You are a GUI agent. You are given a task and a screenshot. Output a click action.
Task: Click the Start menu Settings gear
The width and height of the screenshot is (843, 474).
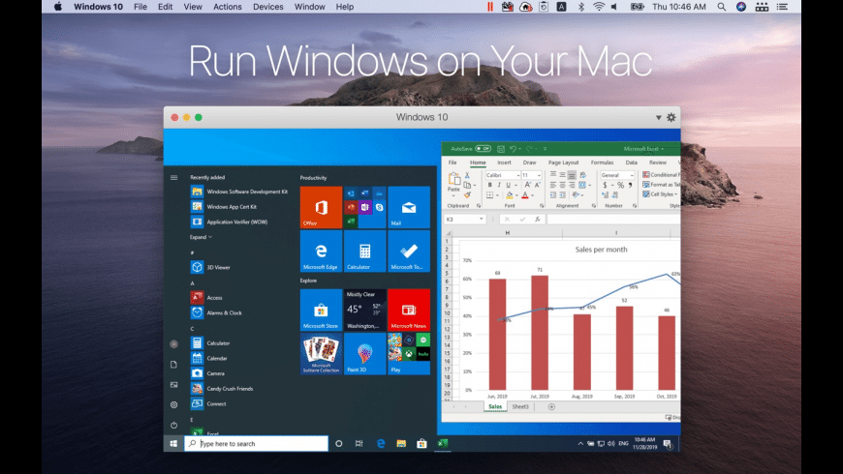click(173, 404)
